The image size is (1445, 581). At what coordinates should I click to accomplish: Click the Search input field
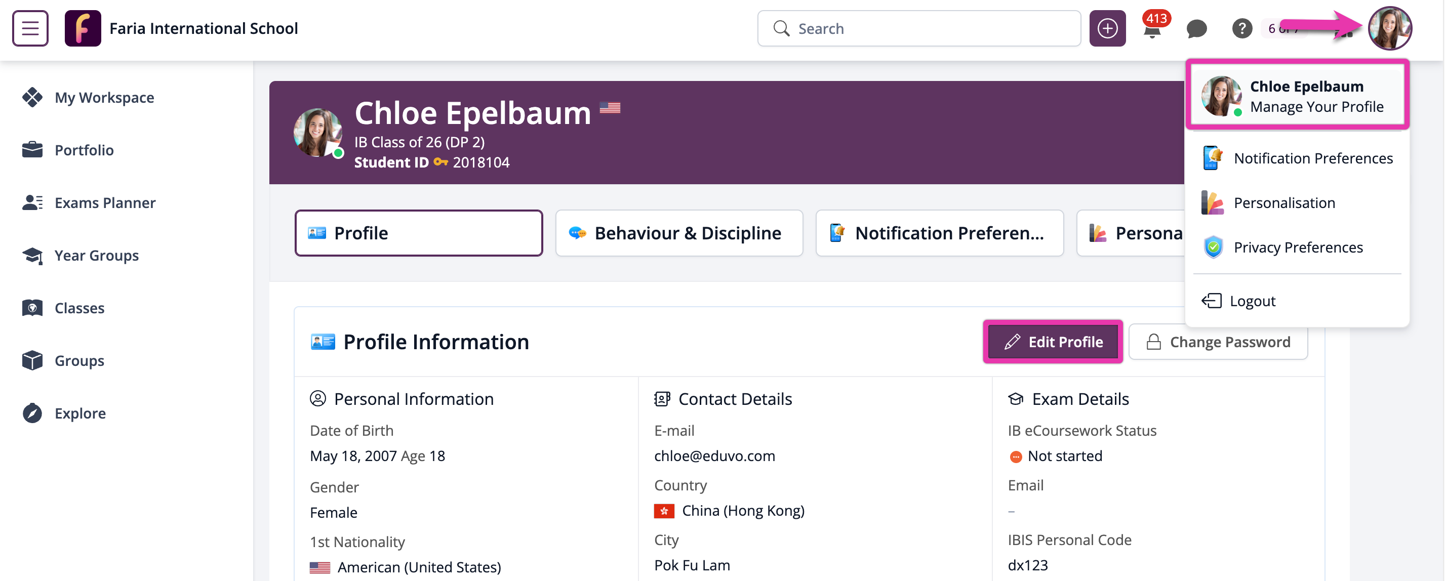click(x=920, y=29)
